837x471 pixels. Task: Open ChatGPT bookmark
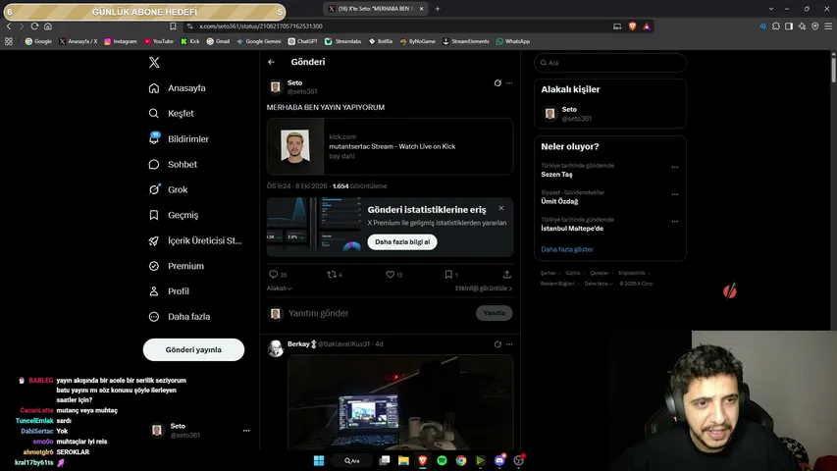pos(302,41)
